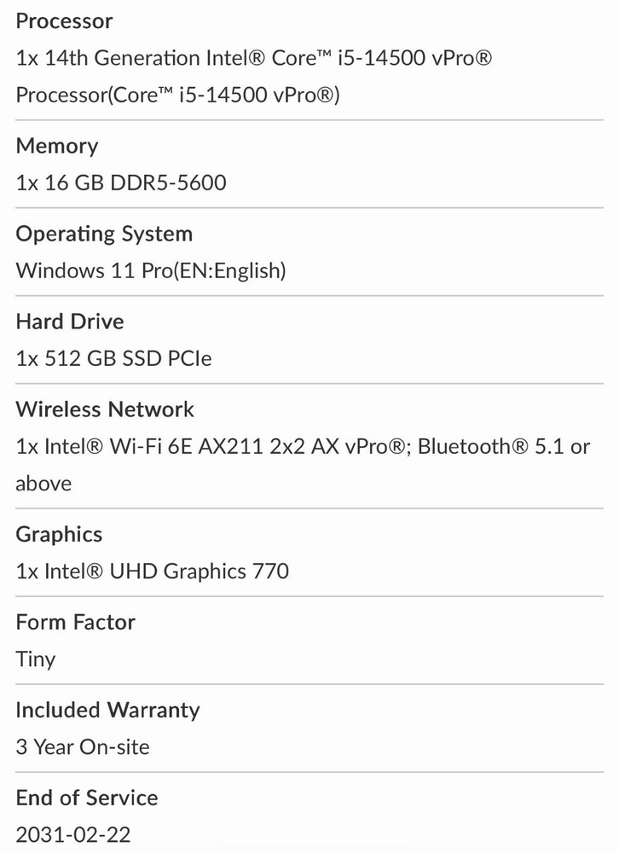
Task: Click the Graphics section heading
Action: tap(59, 535)
